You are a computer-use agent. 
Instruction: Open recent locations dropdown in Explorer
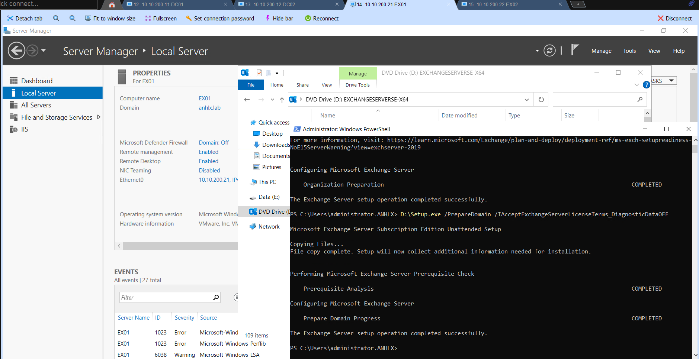pos(272,100)
